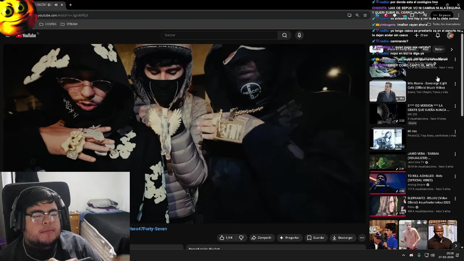Like the video with 1,9 K likes

(x=226, y=238)
